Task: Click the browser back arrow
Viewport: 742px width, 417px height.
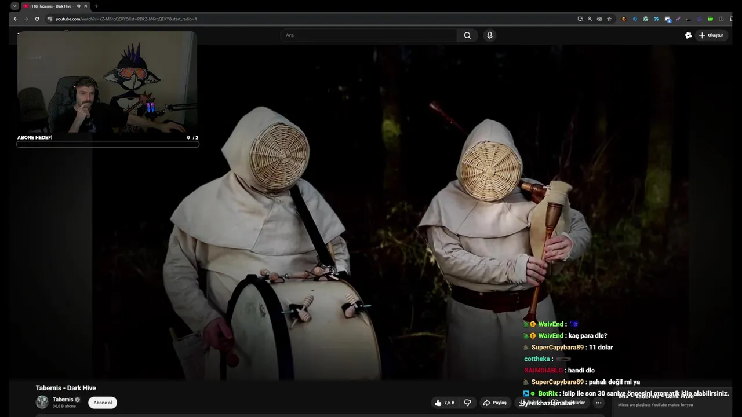Action: [16, 19]
